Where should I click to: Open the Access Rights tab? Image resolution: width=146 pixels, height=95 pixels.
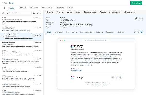60,8
